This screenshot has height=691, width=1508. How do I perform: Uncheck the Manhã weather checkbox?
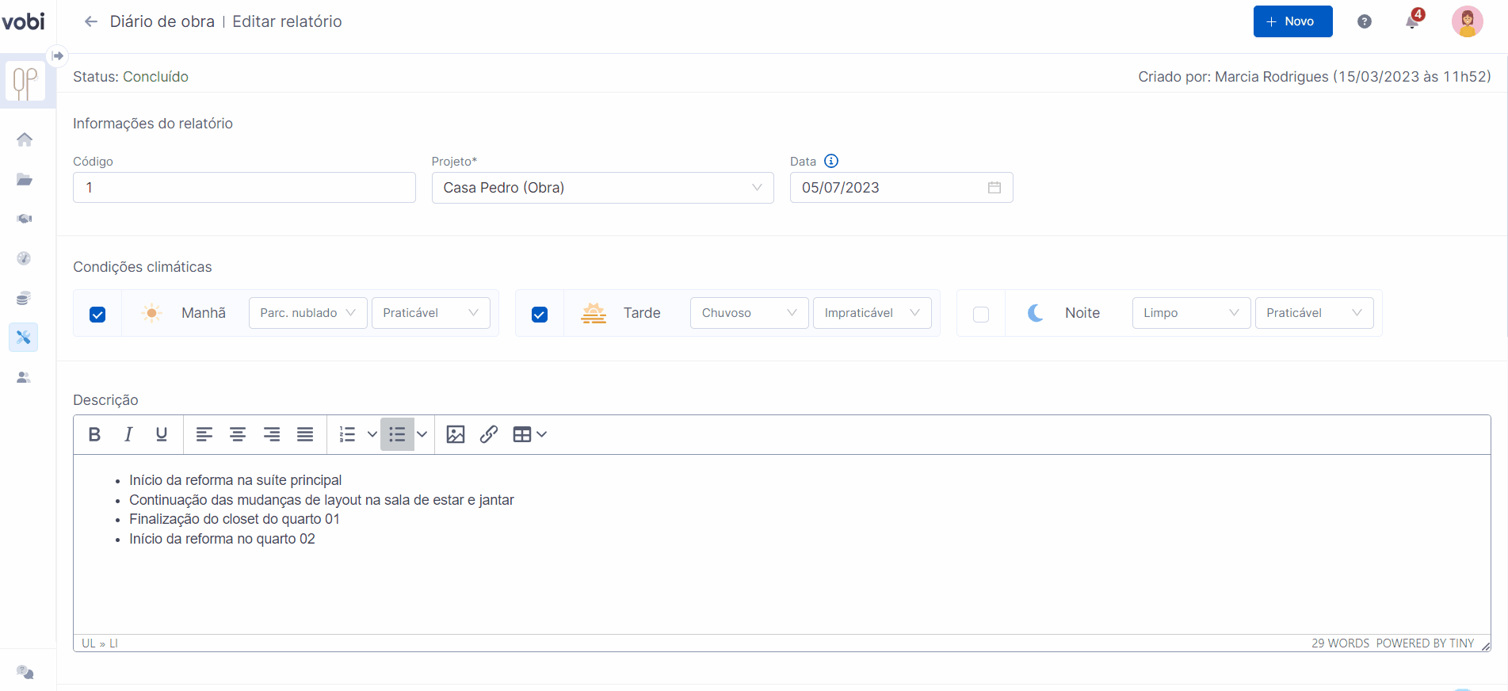pos(97,315)
